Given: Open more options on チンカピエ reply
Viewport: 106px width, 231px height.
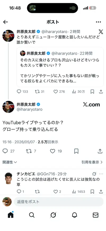Looking at the screenshot, I should point(101,174).
